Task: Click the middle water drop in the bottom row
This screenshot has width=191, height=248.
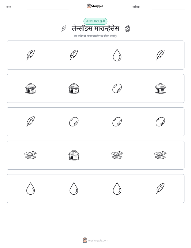Action: point(74,188)
